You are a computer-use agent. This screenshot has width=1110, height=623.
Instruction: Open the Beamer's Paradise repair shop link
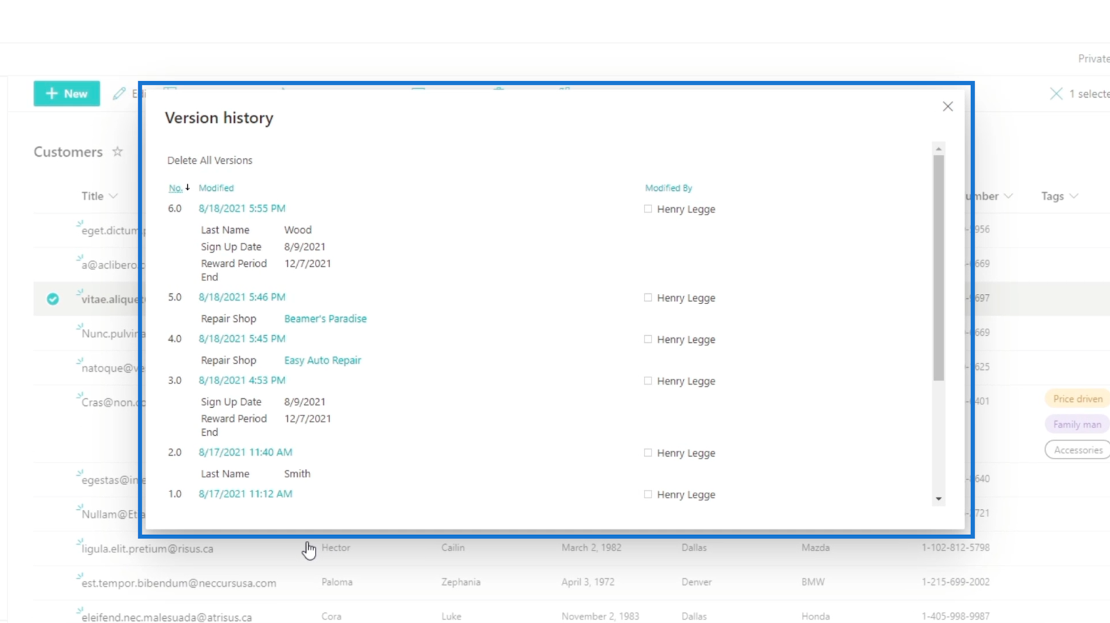coord(325,318)
